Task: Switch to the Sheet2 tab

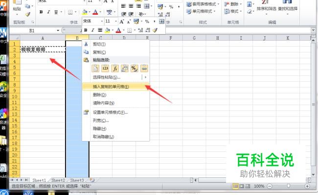Action: pyautogui.click(x=58, y=180)
